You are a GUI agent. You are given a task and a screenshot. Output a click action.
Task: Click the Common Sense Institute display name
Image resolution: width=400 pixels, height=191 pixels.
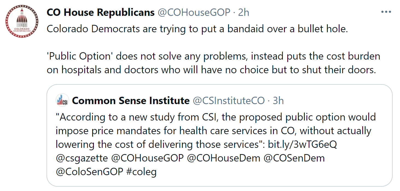tap(131, 101)
